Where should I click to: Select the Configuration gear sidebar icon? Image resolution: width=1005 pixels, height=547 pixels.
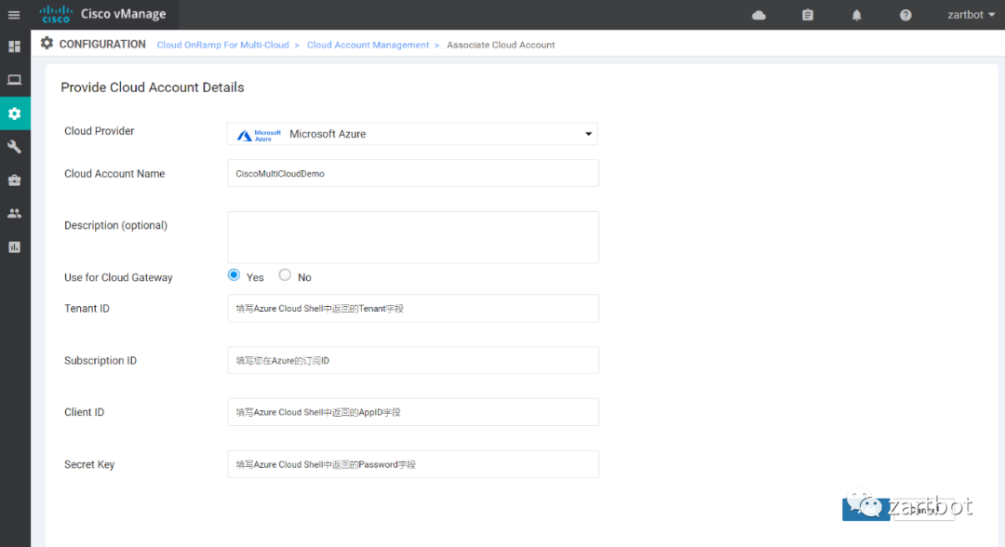point(15,113)
